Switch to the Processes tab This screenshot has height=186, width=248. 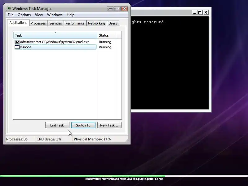pyautogui.click(x=38, y=23)
